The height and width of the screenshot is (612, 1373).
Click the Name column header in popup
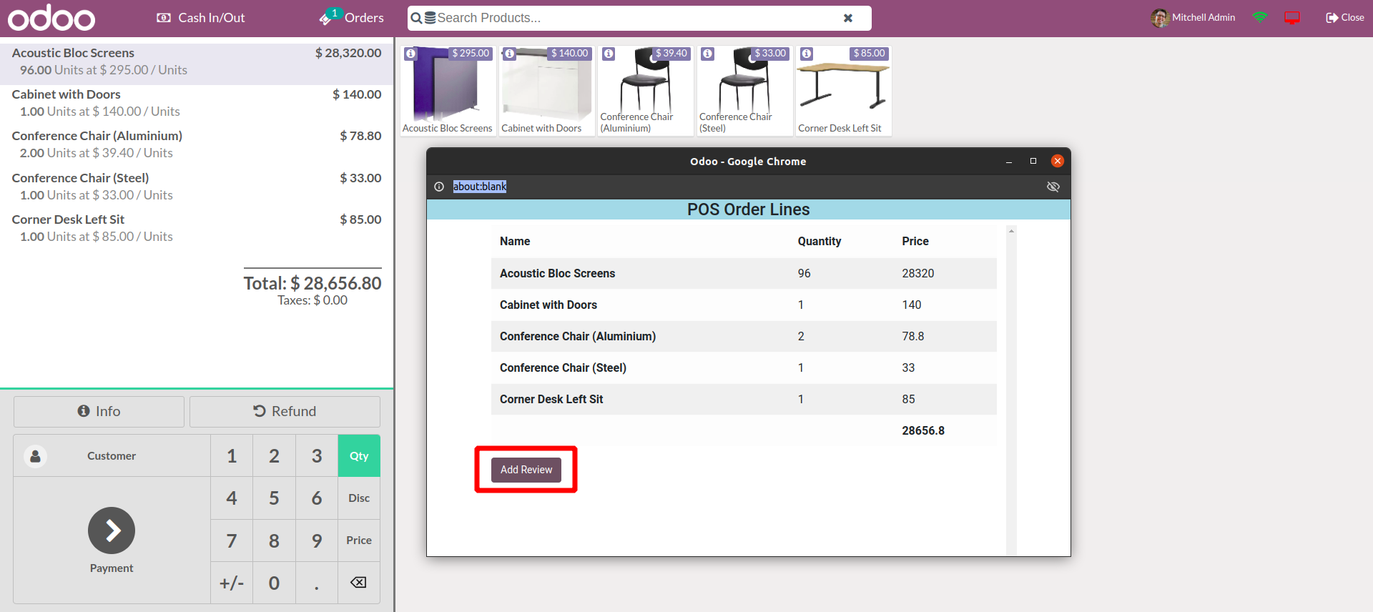pos(515,242)
